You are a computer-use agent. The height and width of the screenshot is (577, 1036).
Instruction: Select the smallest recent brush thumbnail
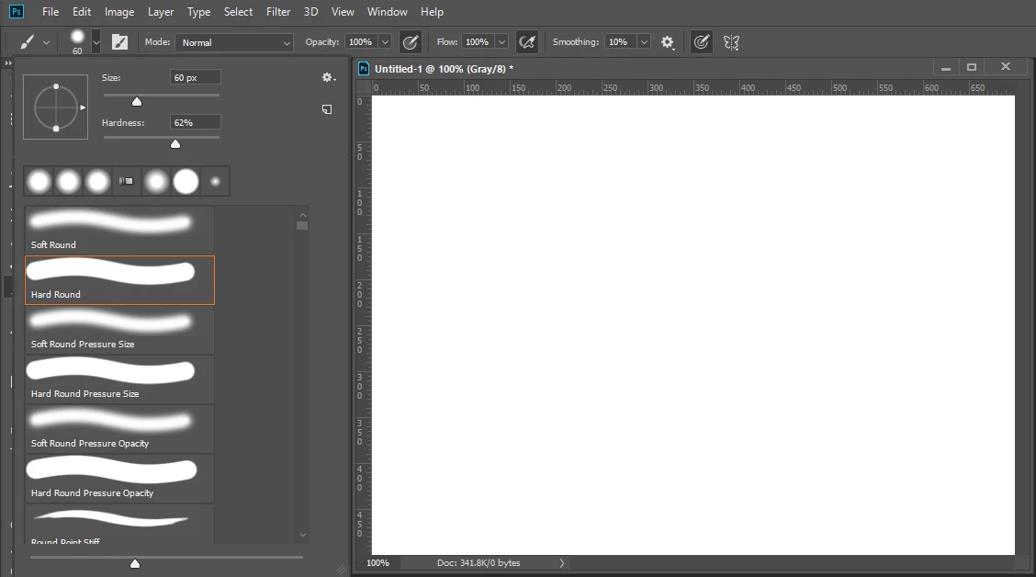pyautogui.click(x=215, y=181)
